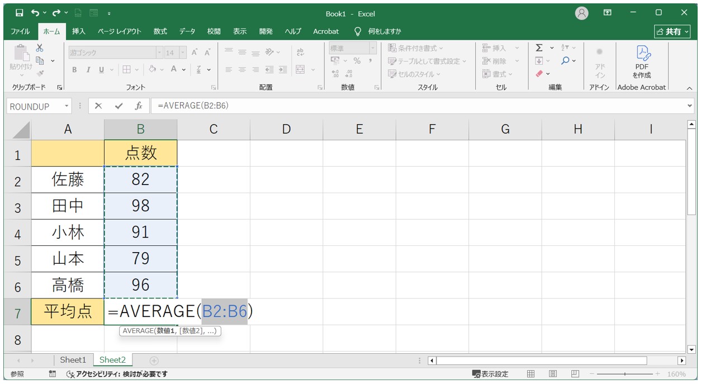Cancel formula entry with the X
Image resolution: width=701 pixels, height=384 pixels.
98,106
